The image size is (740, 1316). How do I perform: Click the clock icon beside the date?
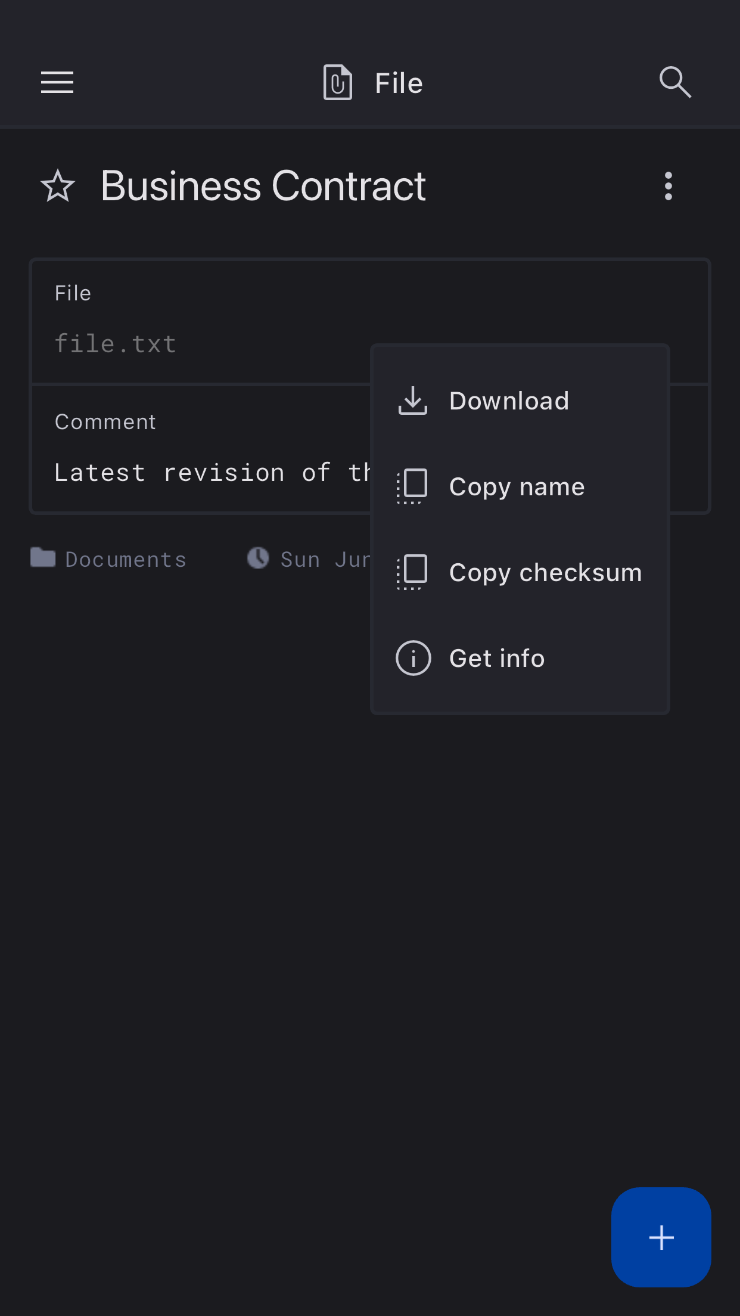pyautogui.click(x=258, y=558)
